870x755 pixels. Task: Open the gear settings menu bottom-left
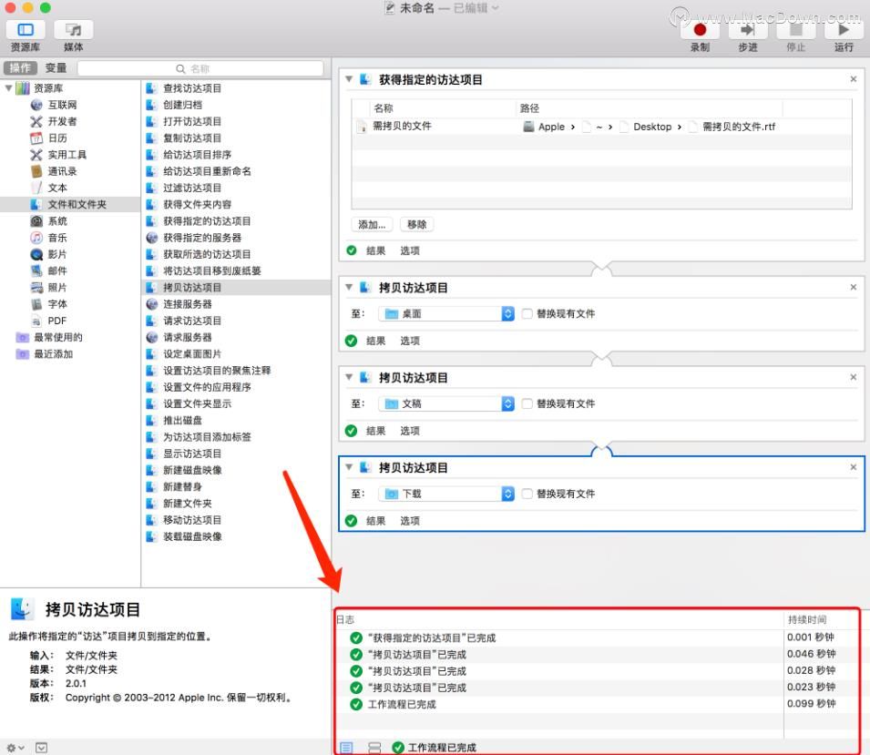pos(15,747)
